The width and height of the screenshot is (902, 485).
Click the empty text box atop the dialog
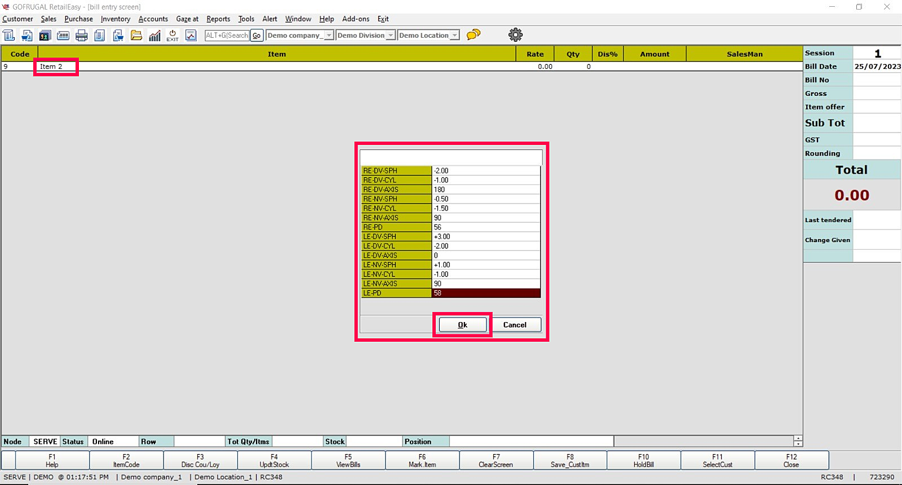pos(451,157)
